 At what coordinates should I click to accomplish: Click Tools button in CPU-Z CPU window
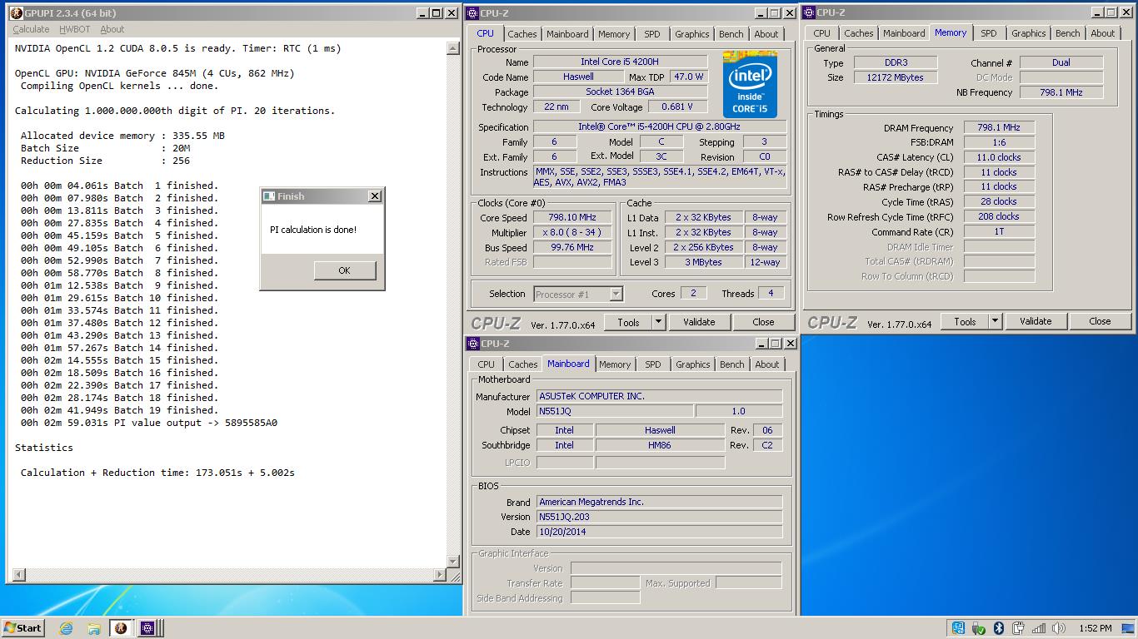point(629,322)
